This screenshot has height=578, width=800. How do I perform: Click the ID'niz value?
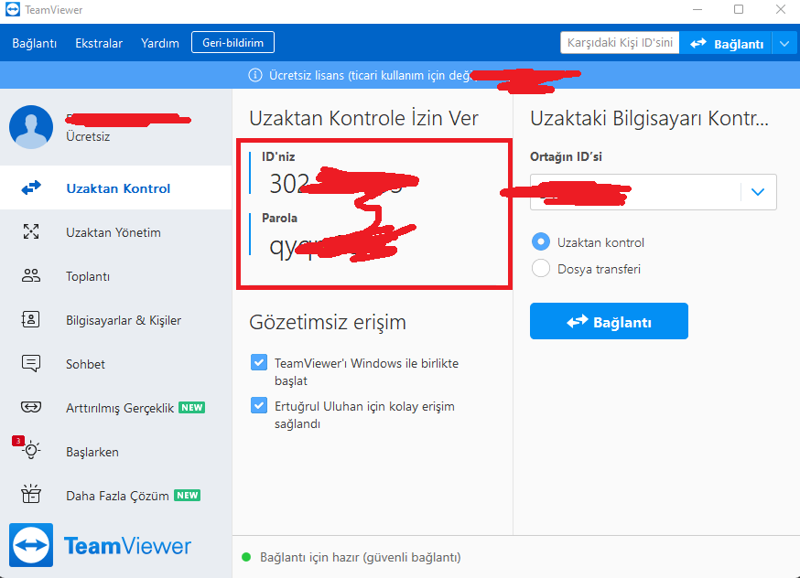337,183
